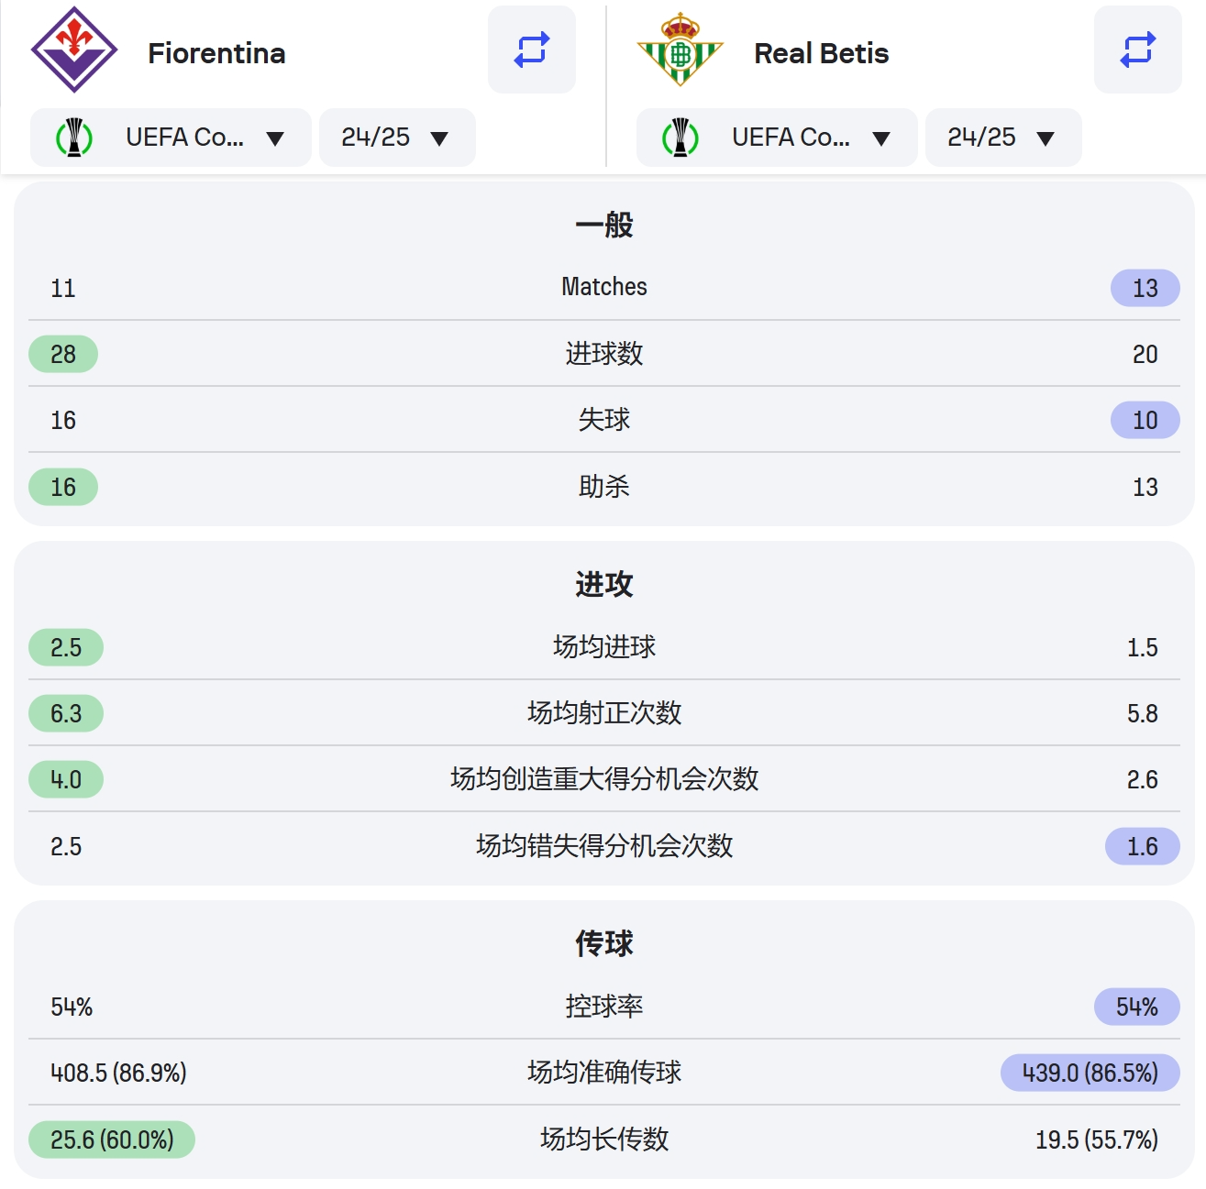Click Conference League logo under Real Betis
This screenshot has width=1206, height=1189.
tap(680, 138)
